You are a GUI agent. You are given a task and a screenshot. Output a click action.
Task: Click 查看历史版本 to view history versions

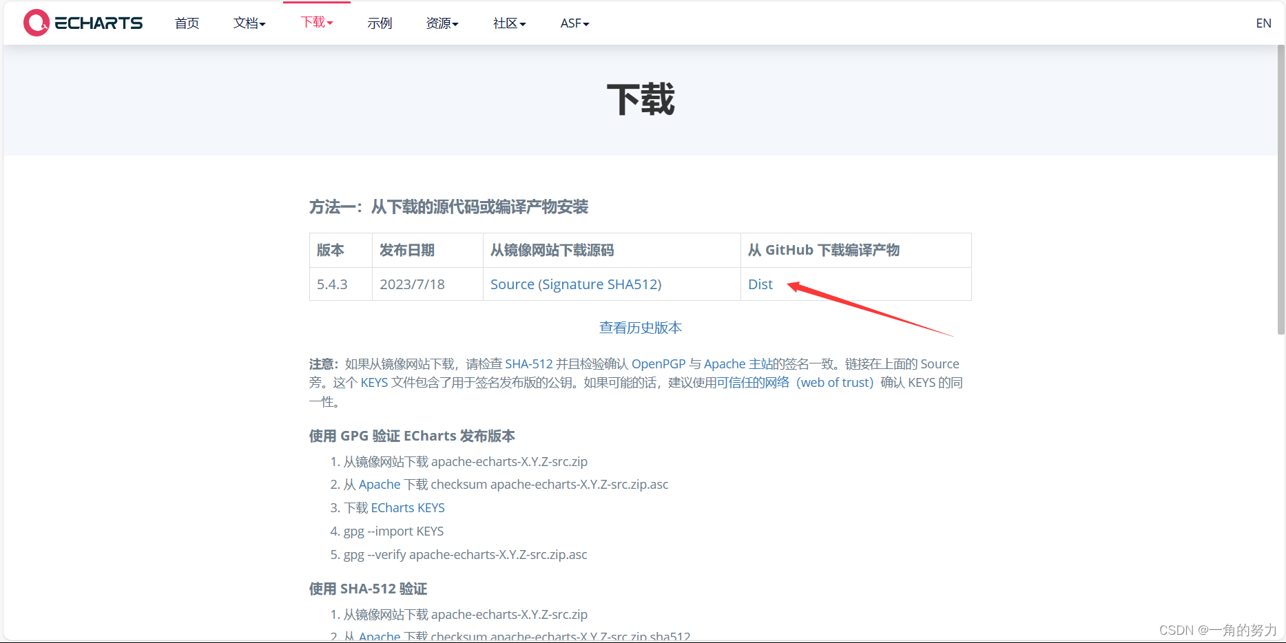(640, 328)
